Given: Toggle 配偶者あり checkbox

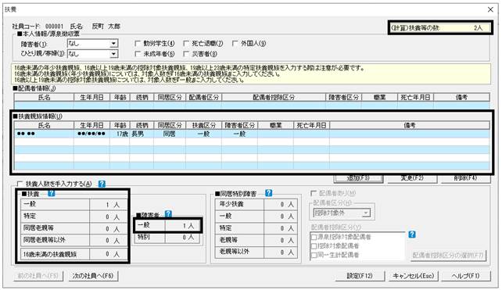Looking at the screenshot, I should click(314, 193).
